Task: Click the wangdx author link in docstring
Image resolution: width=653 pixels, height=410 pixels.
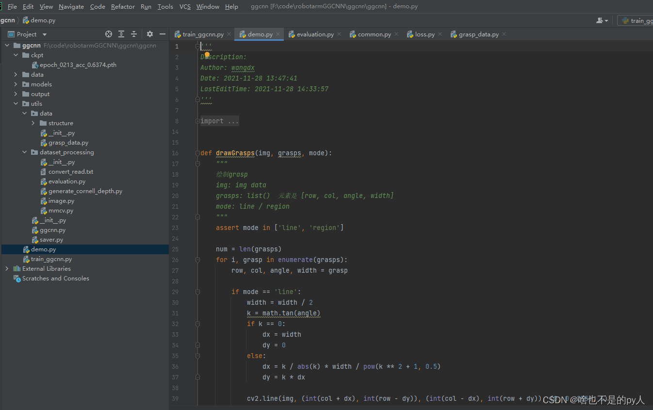Action: 243,67
